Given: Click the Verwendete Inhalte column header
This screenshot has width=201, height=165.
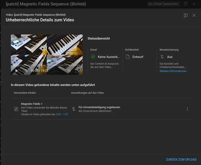Looking at the screenshot, I should (x=25, y=93).
